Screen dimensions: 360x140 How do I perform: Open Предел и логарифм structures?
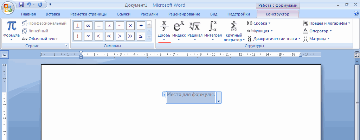[x=327, y=23]
